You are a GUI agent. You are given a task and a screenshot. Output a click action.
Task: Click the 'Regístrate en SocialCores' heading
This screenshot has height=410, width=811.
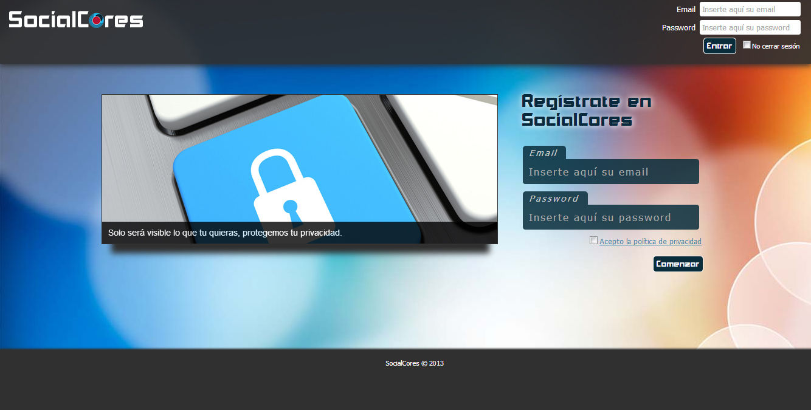[x=587, y=111]
